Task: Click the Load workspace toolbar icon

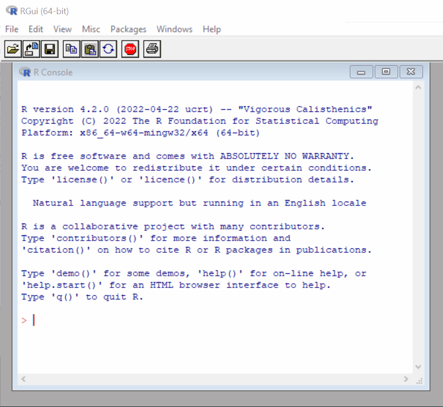Action: (x=31, y=49)
